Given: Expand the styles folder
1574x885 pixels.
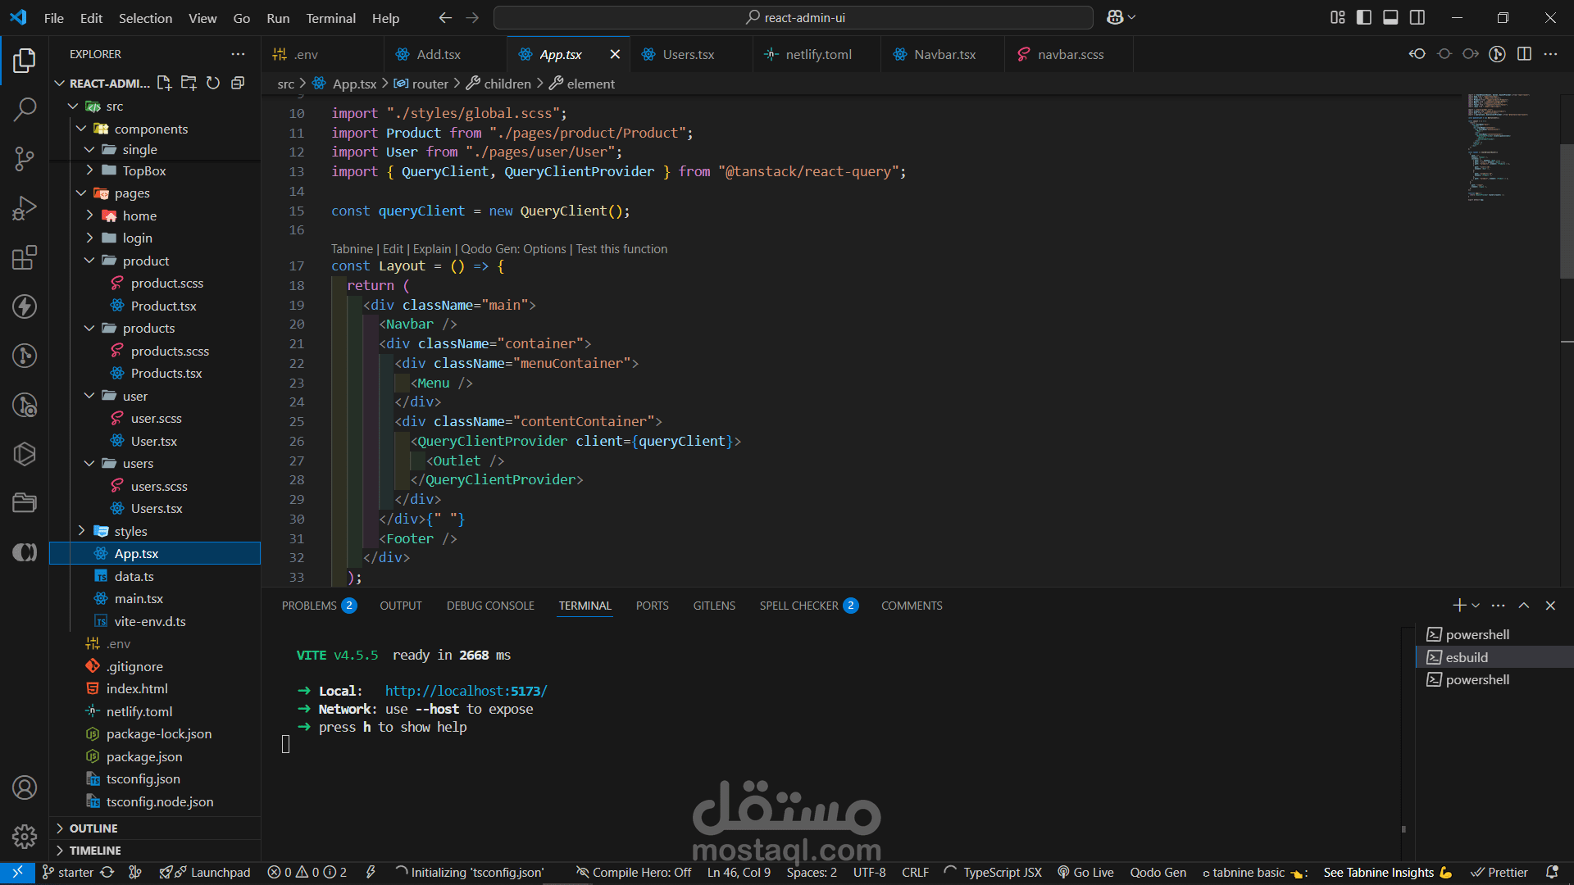Looking at the screenshot, I should click(130, 531).
